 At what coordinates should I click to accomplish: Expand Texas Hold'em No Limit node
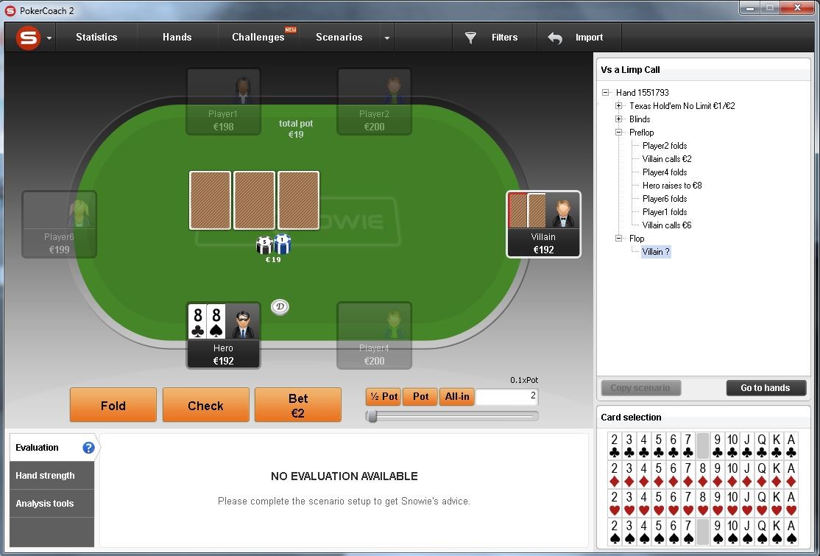(618, 105)
